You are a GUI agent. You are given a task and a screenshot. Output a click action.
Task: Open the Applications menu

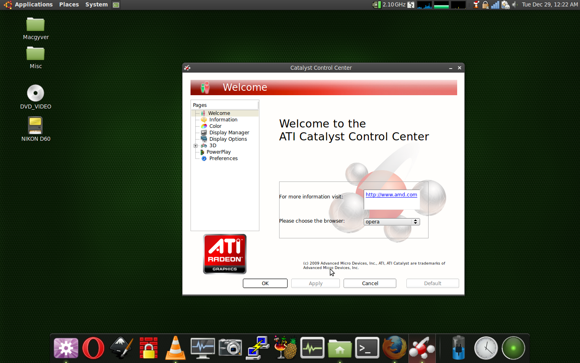point(33,4)
